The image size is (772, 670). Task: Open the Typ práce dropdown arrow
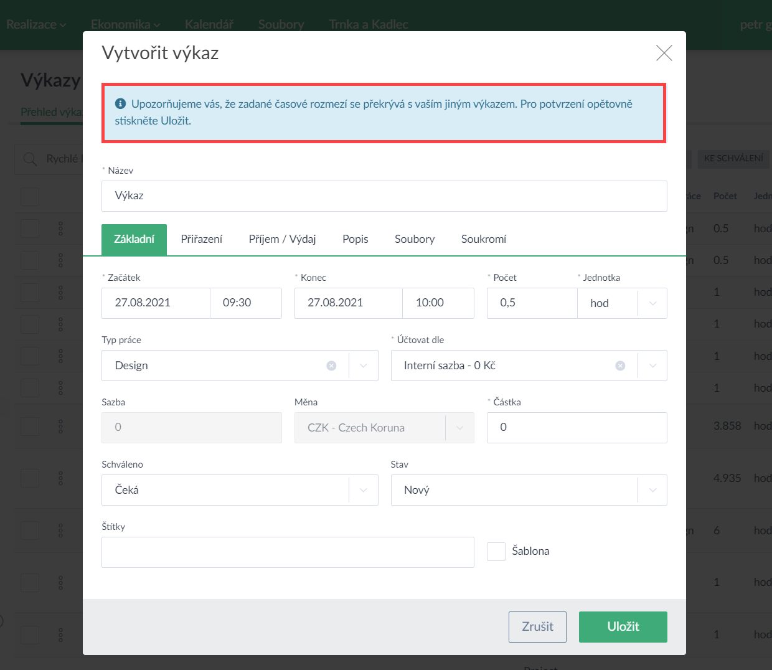pos(364,366)
